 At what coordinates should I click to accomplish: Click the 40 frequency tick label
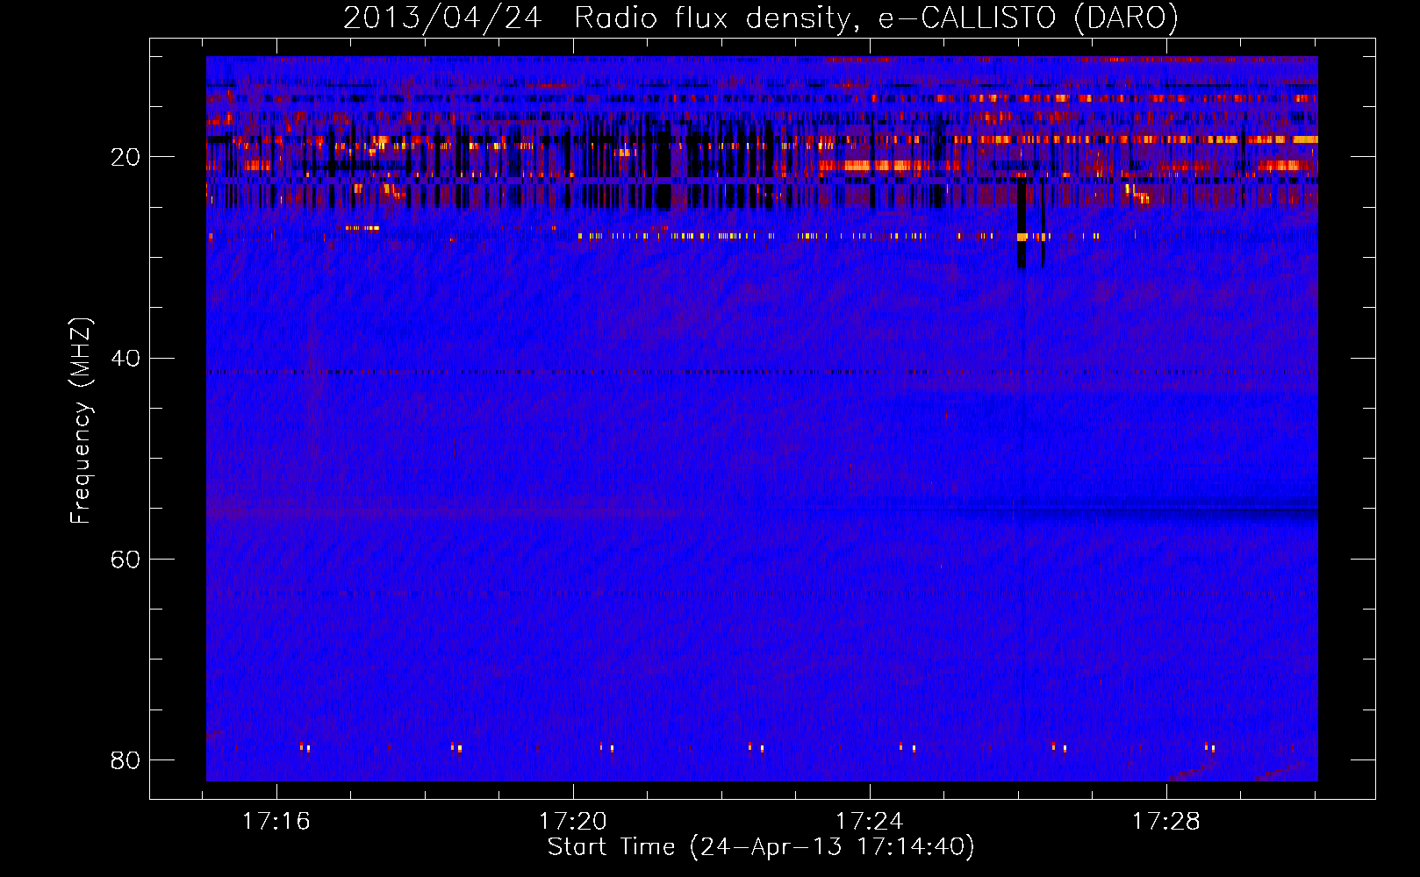(x=126, y=359)
